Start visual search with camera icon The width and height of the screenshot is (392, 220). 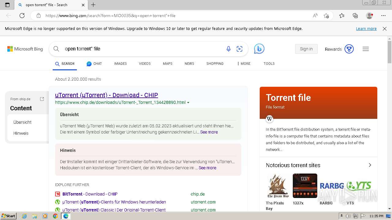tap(239, 49)
